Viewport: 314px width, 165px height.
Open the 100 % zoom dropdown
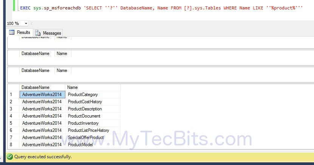[26, 24]
